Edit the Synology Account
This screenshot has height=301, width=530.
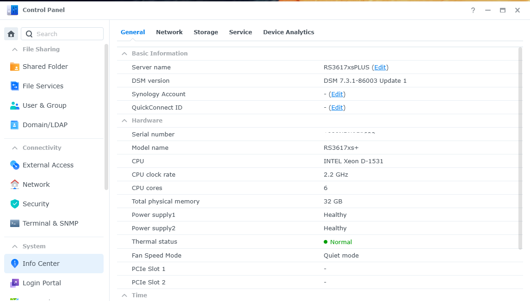[x=337, y=94]
